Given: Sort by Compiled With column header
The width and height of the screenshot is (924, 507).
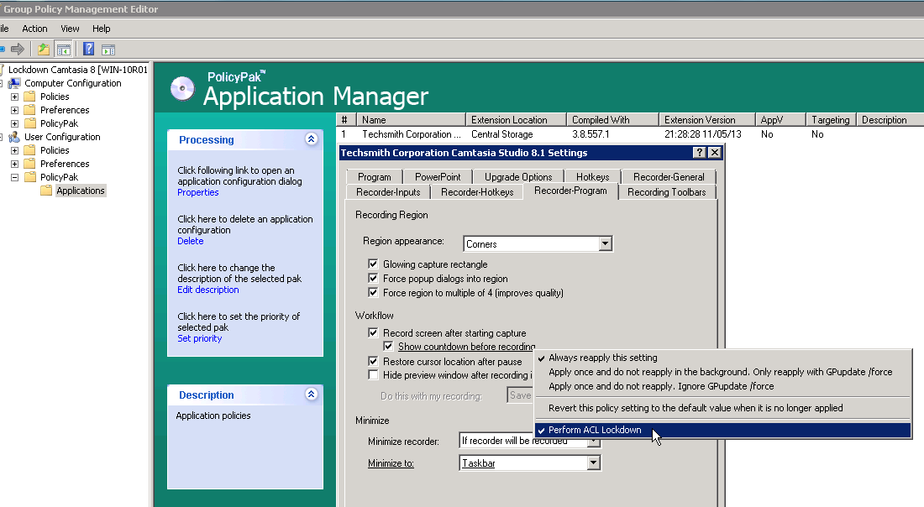Looking at the screenshot, I should coord(612,119).
